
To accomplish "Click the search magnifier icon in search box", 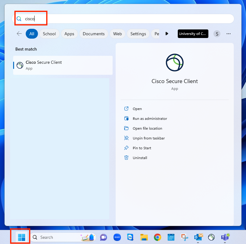I will pos(19,19).
